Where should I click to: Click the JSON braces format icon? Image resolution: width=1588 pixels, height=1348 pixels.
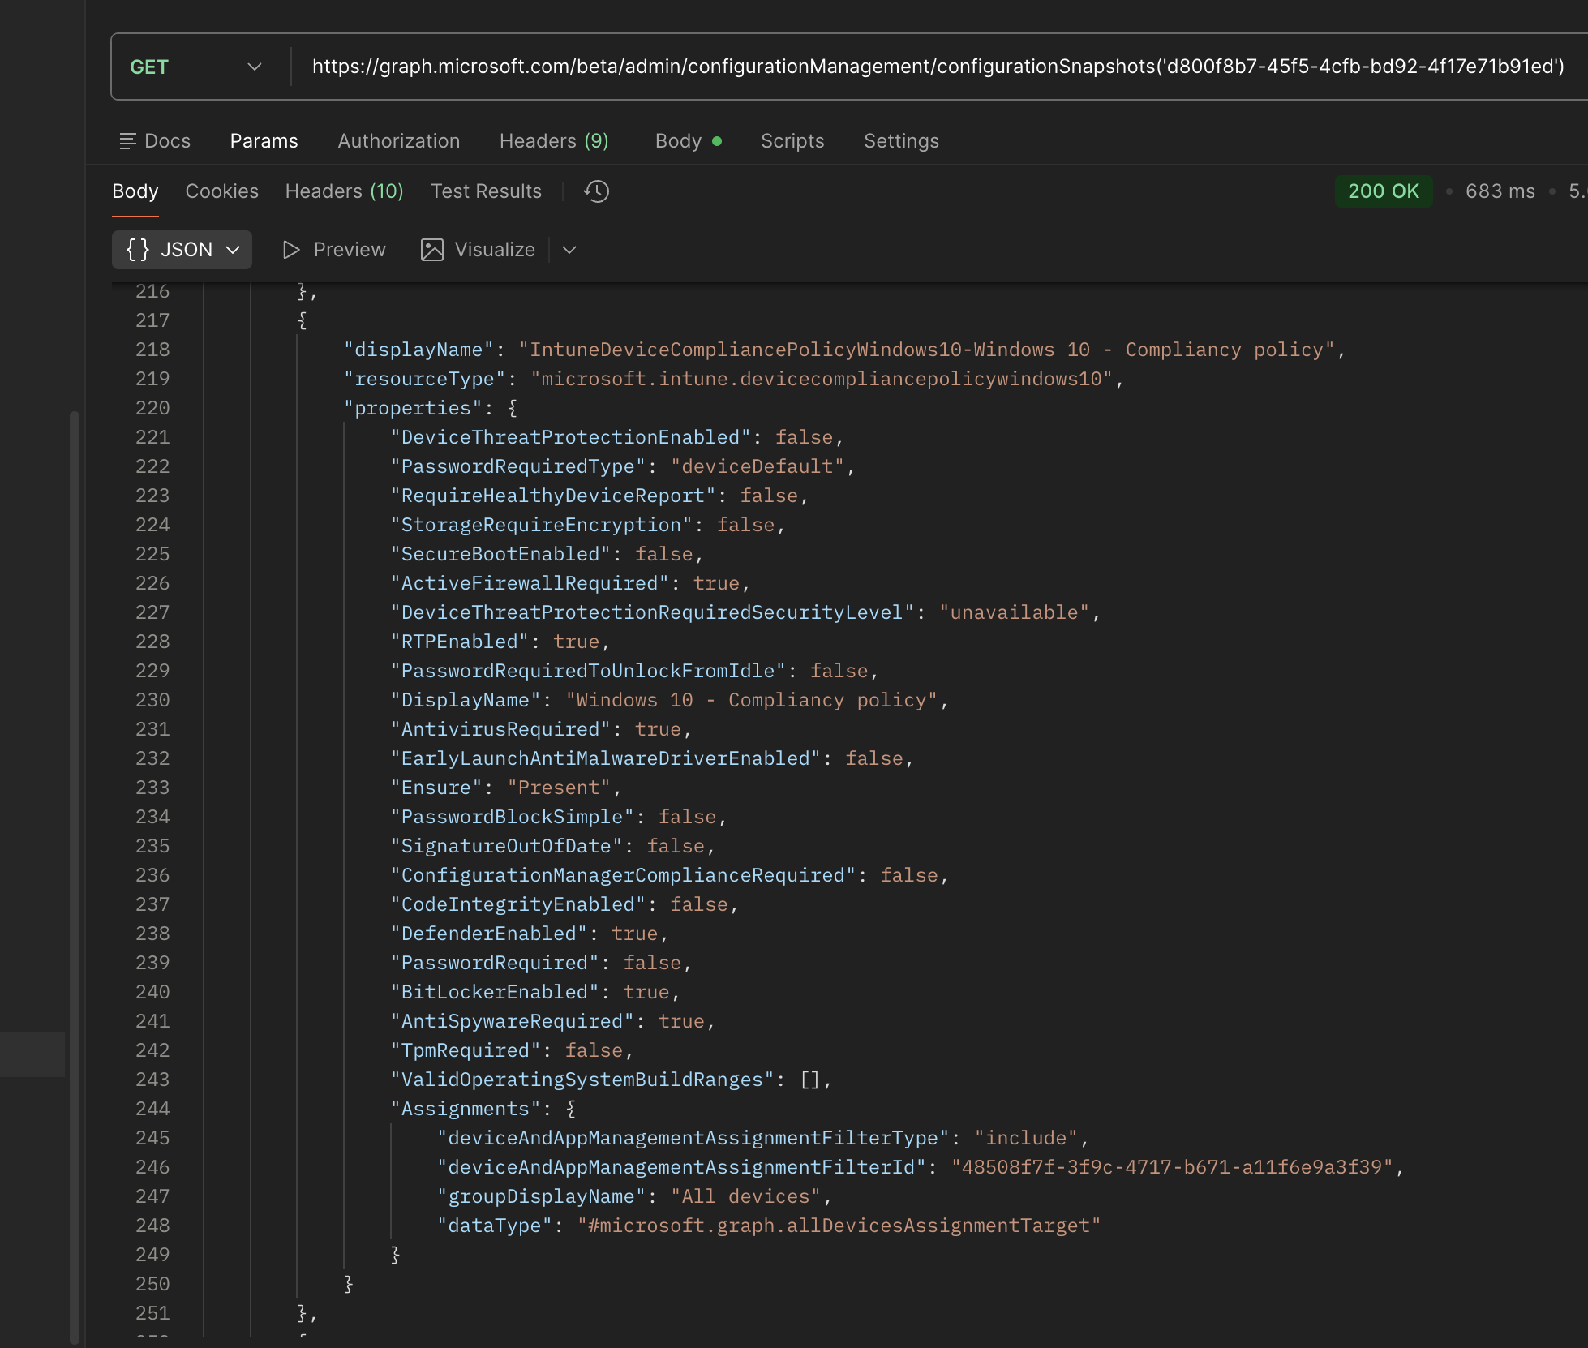coord(138,250)
